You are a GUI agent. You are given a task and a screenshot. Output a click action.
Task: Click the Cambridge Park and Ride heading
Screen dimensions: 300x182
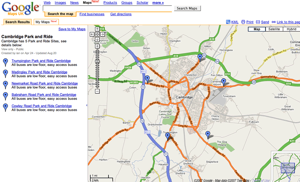pyautogui.click(x=27, y=37)
